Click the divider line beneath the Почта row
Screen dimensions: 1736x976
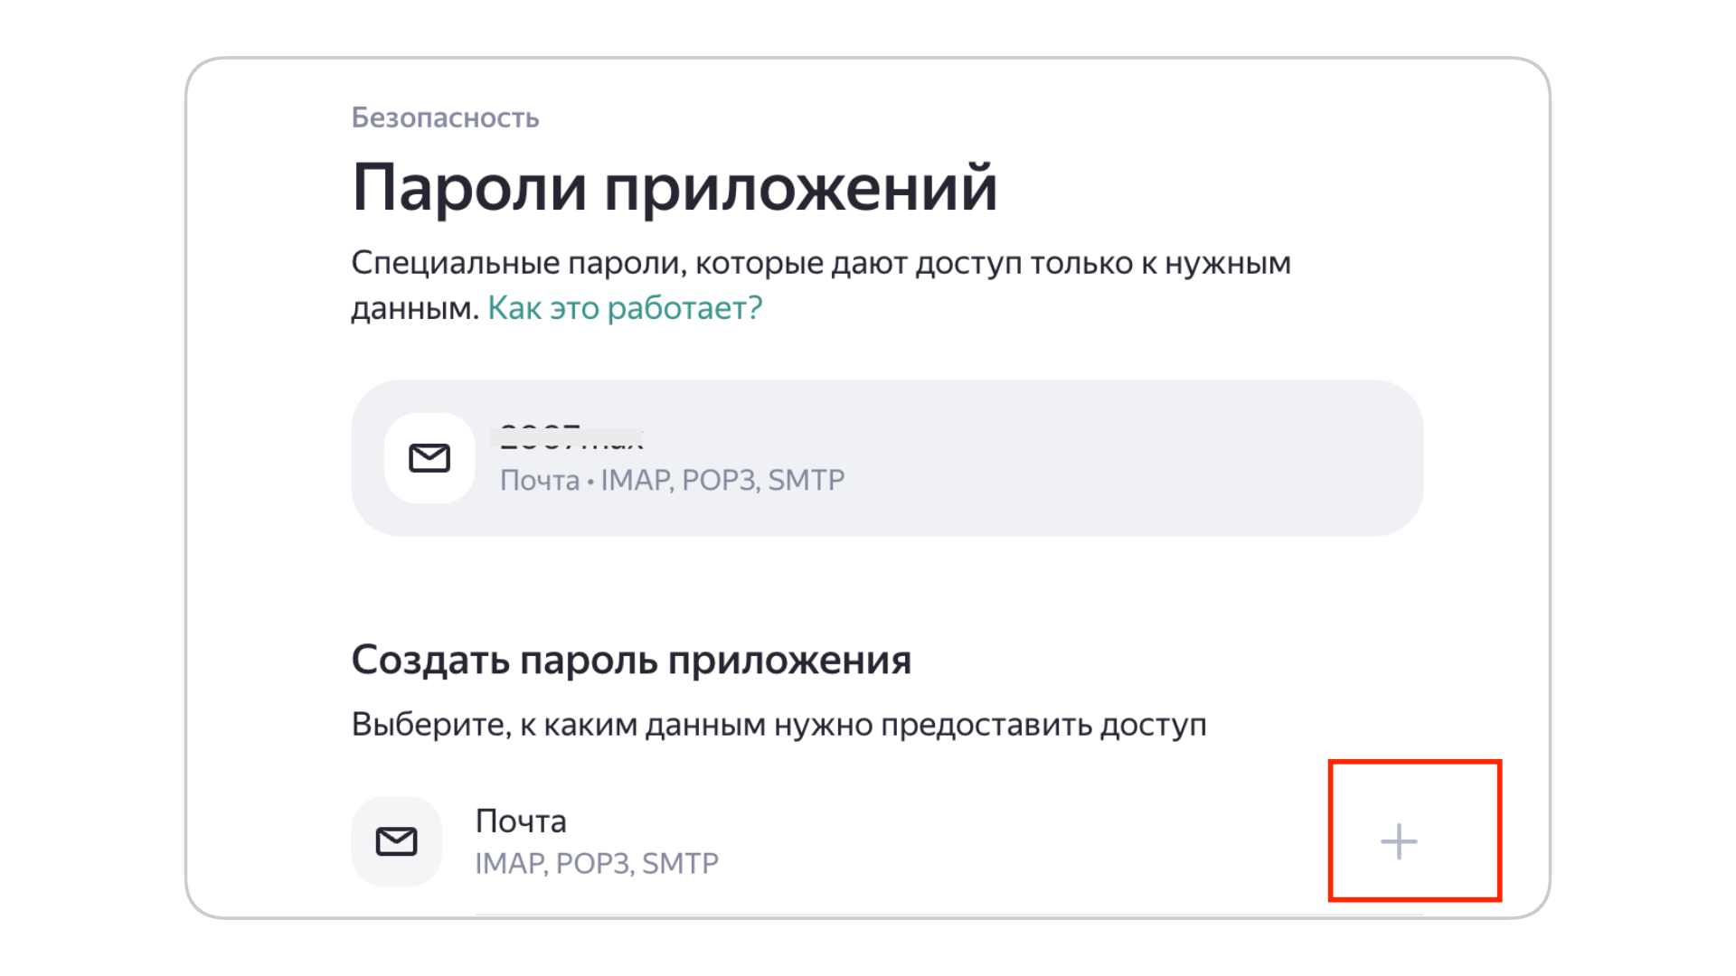point(948,915)
